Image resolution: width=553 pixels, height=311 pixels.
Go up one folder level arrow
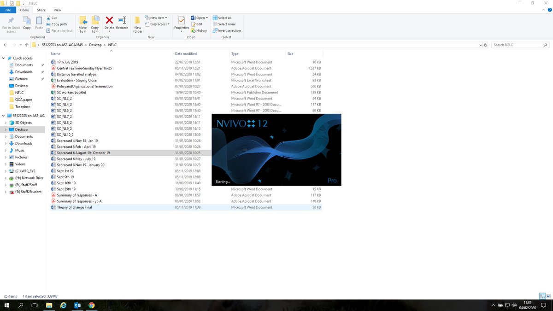(x=27, y=45)
